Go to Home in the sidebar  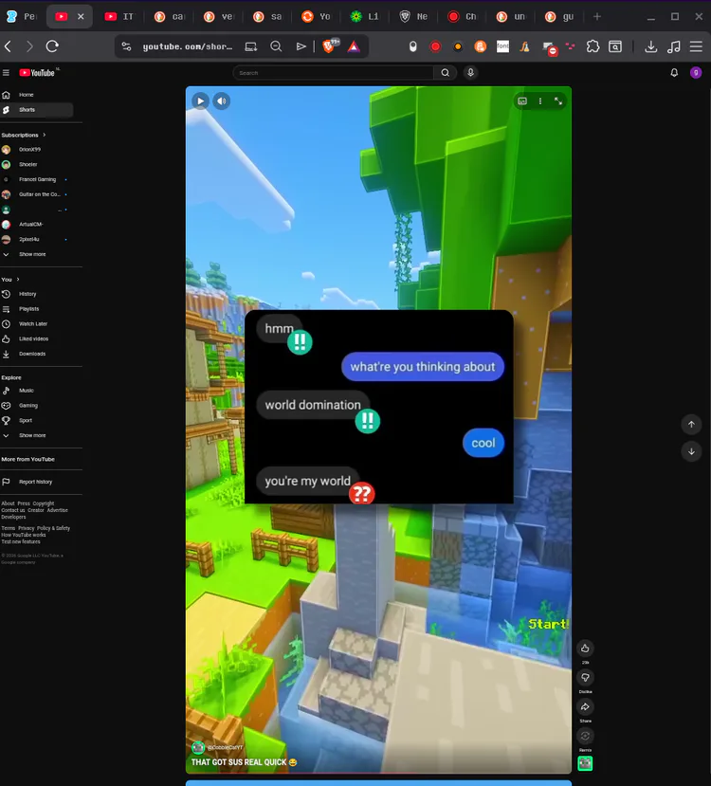click(36, 95)
